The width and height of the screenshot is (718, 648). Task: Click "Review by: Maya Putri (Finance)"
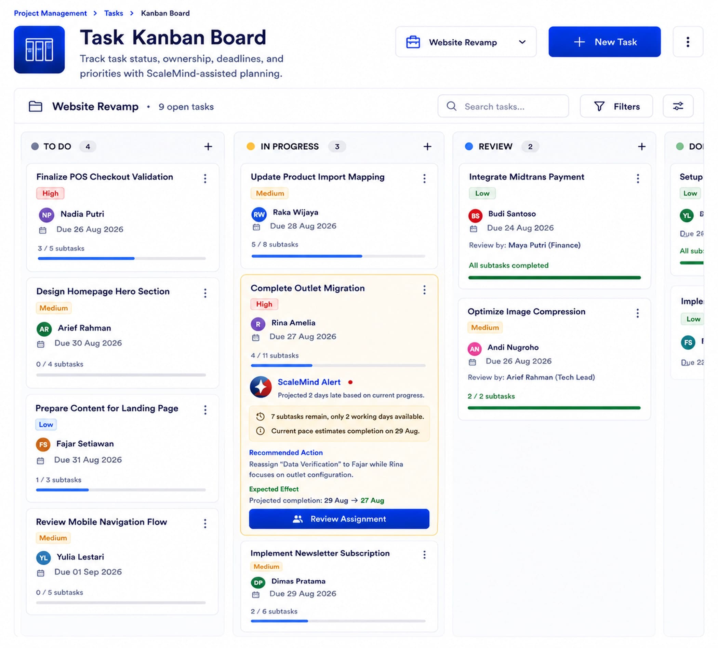pyautogui.click(x=524, y=245)
